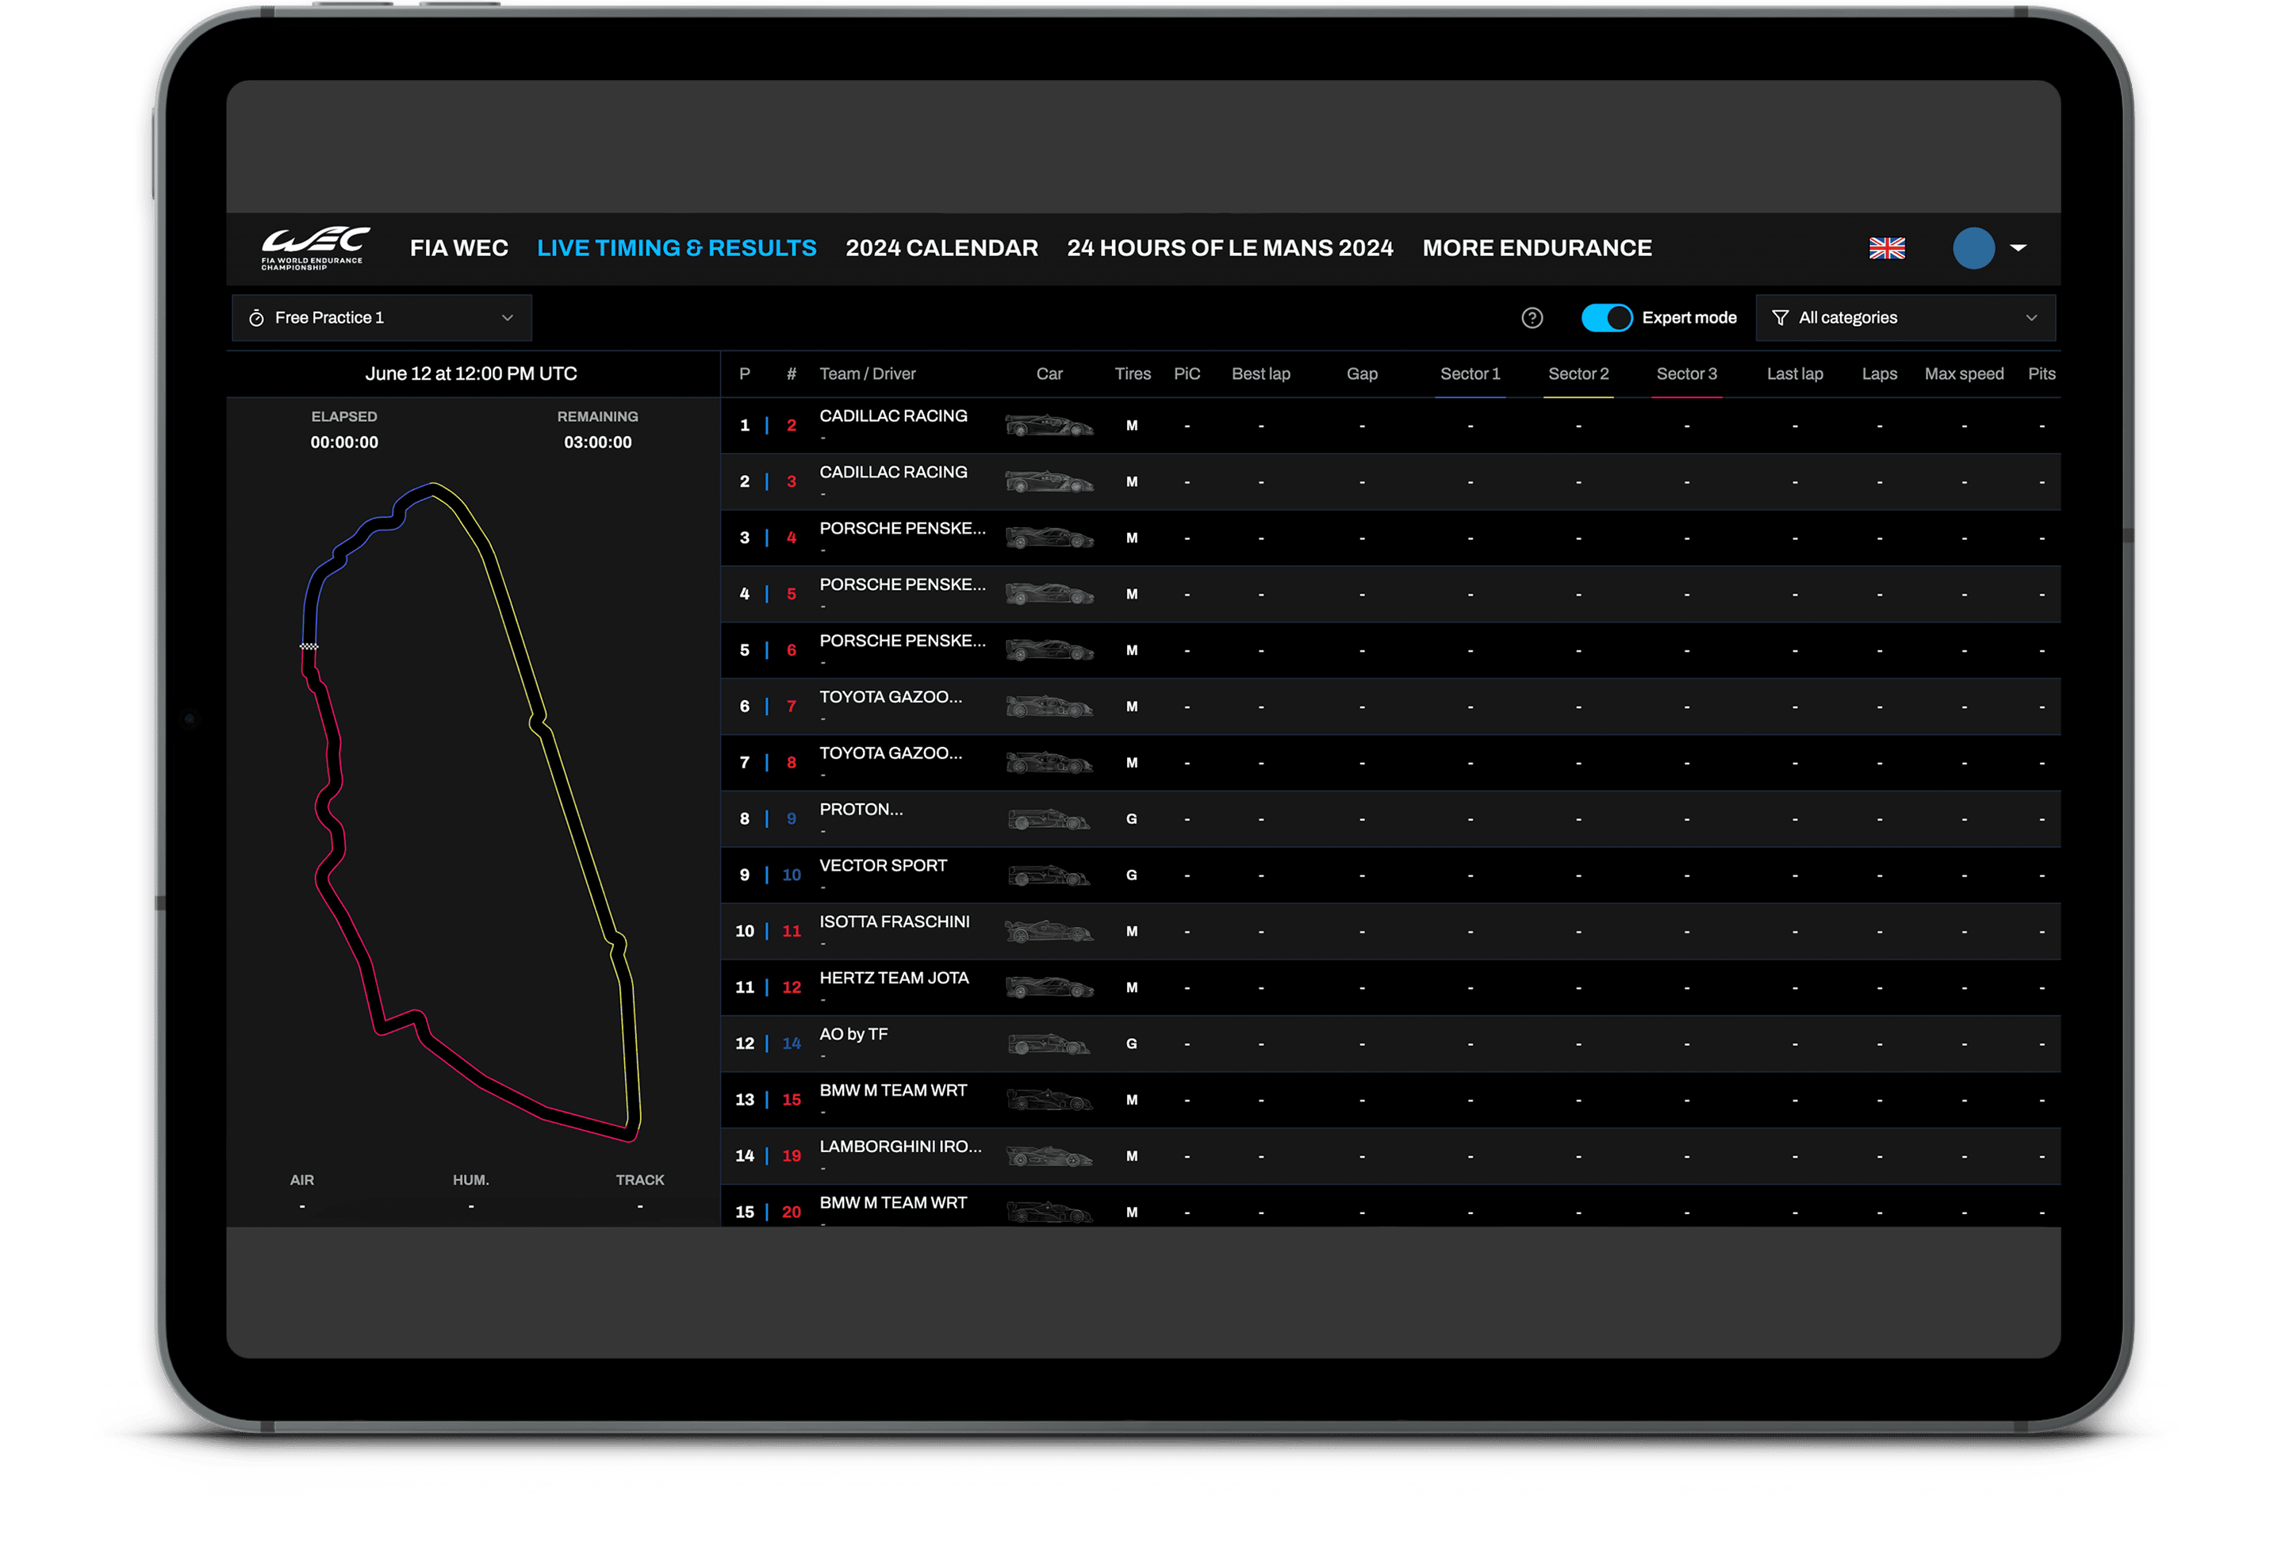Click car image for AO by TF
Viewport: 2270px width, 1559px height.
point(1049,1044)
